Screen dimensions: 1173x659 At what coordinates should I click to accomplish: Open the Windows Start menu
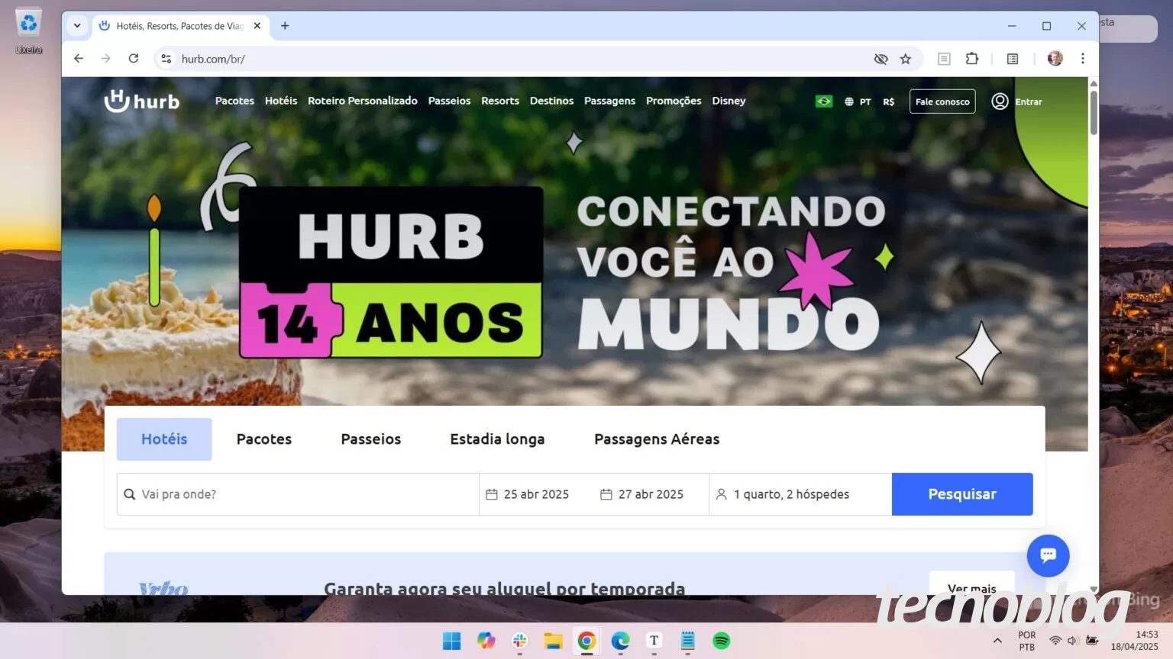click(x=452, y=641)
